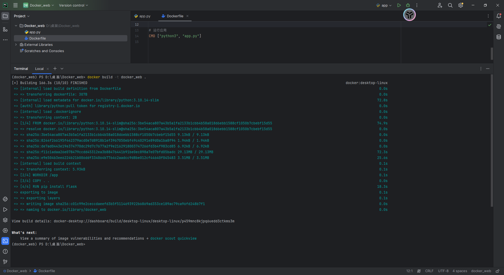Image resolution: width=504 pixels, height=275 pixels.
Task: Click the status bar highlighting level icon
Action: [x=419, y=271]
